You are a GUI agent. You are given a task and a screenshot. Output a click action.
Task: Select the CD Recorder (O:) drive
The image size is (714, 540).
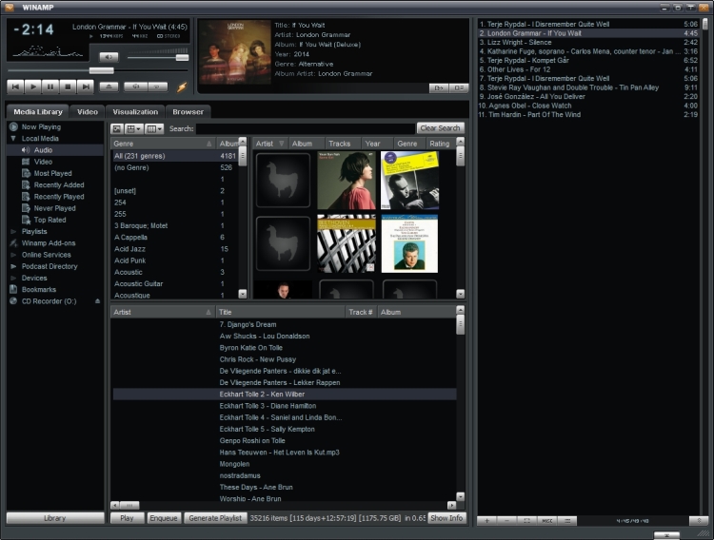(x=49, y=301)
